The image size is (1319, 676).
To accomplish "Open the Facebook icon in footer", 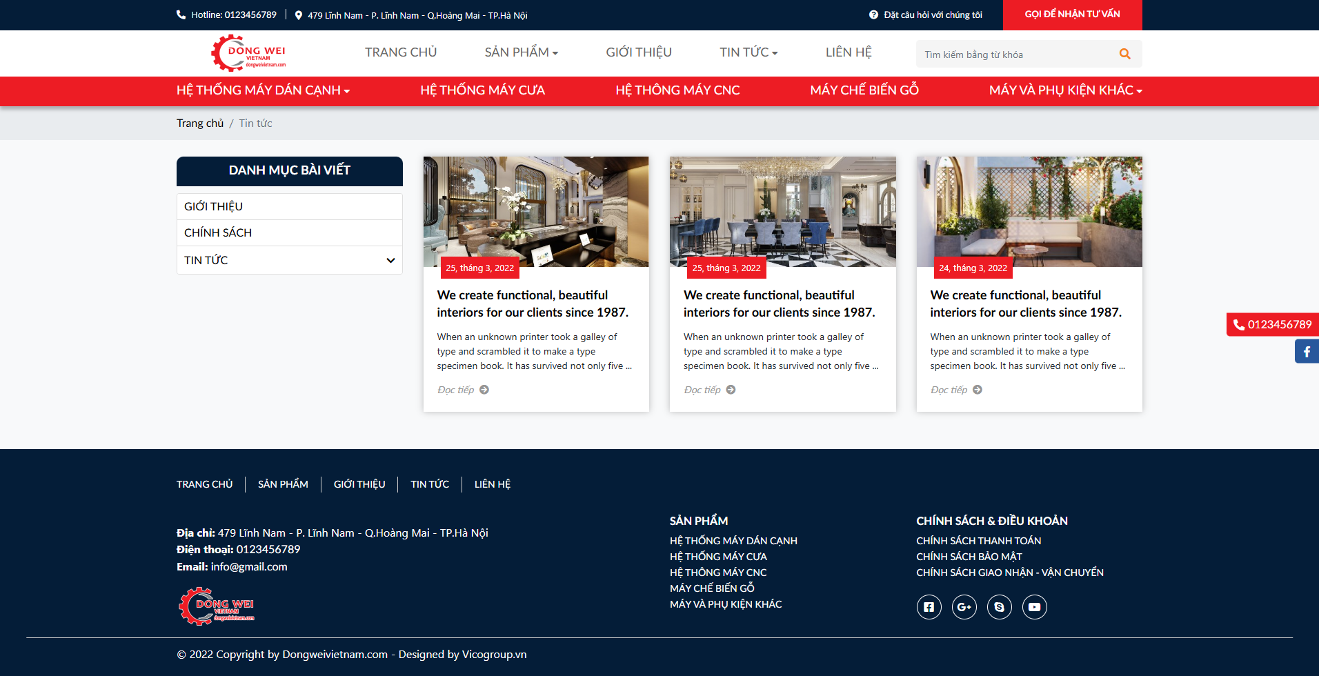I will [929, 607].
